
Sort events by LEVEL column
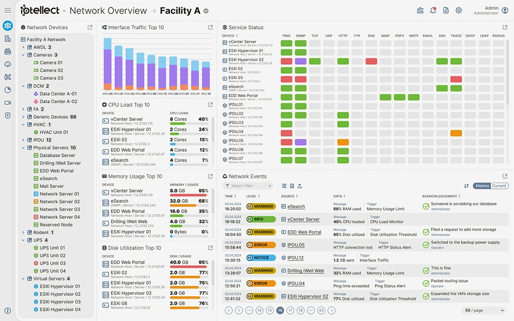pos(253,196)
